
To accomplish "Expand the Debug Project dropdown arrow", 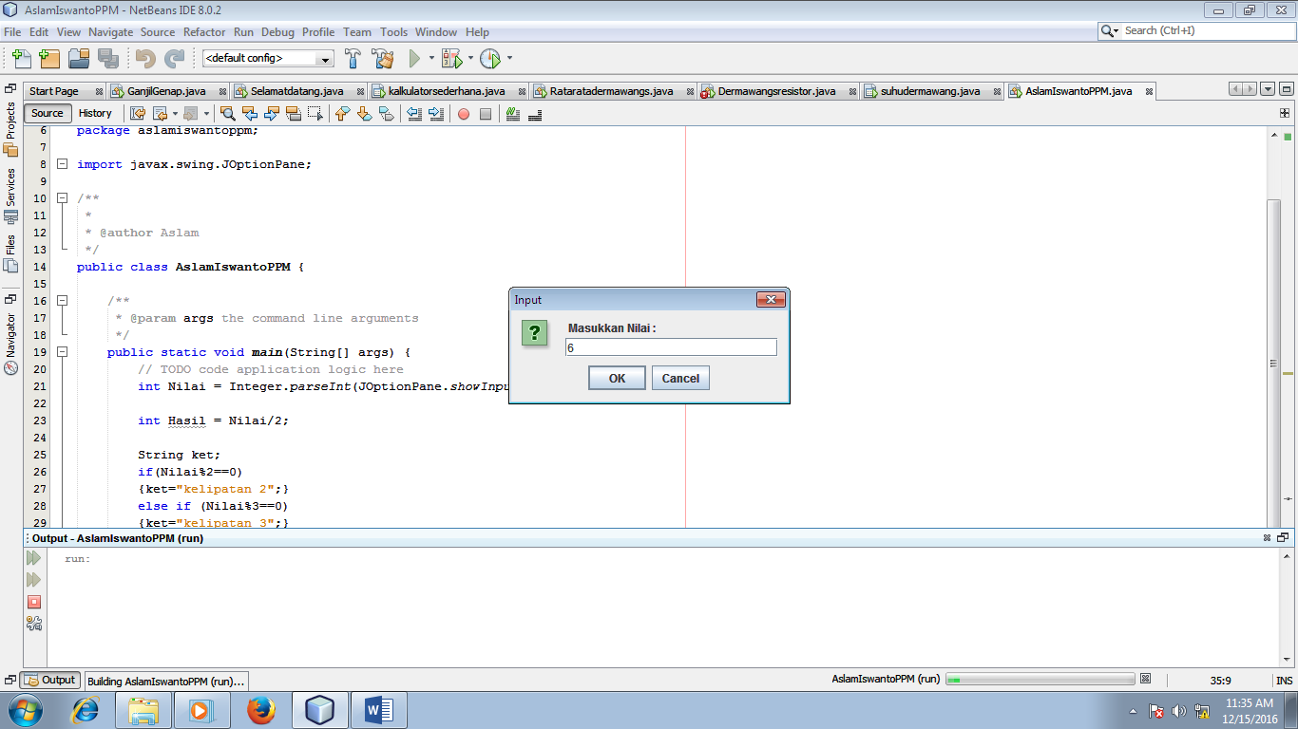I will [470, 59].
